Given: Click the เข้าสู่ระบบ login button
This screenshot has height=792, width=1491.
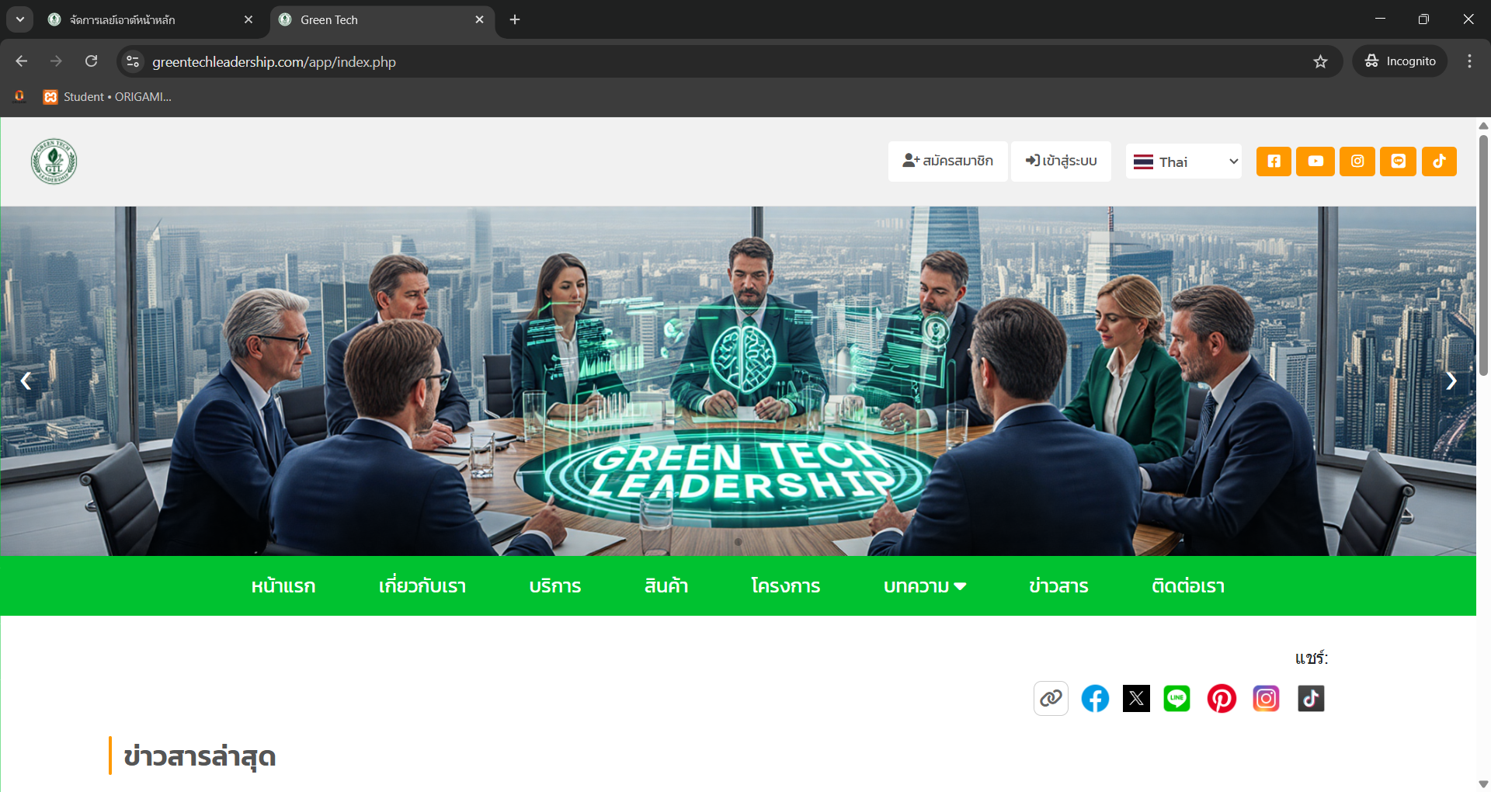Looking at the screenshot, I should click(1061, 162).
